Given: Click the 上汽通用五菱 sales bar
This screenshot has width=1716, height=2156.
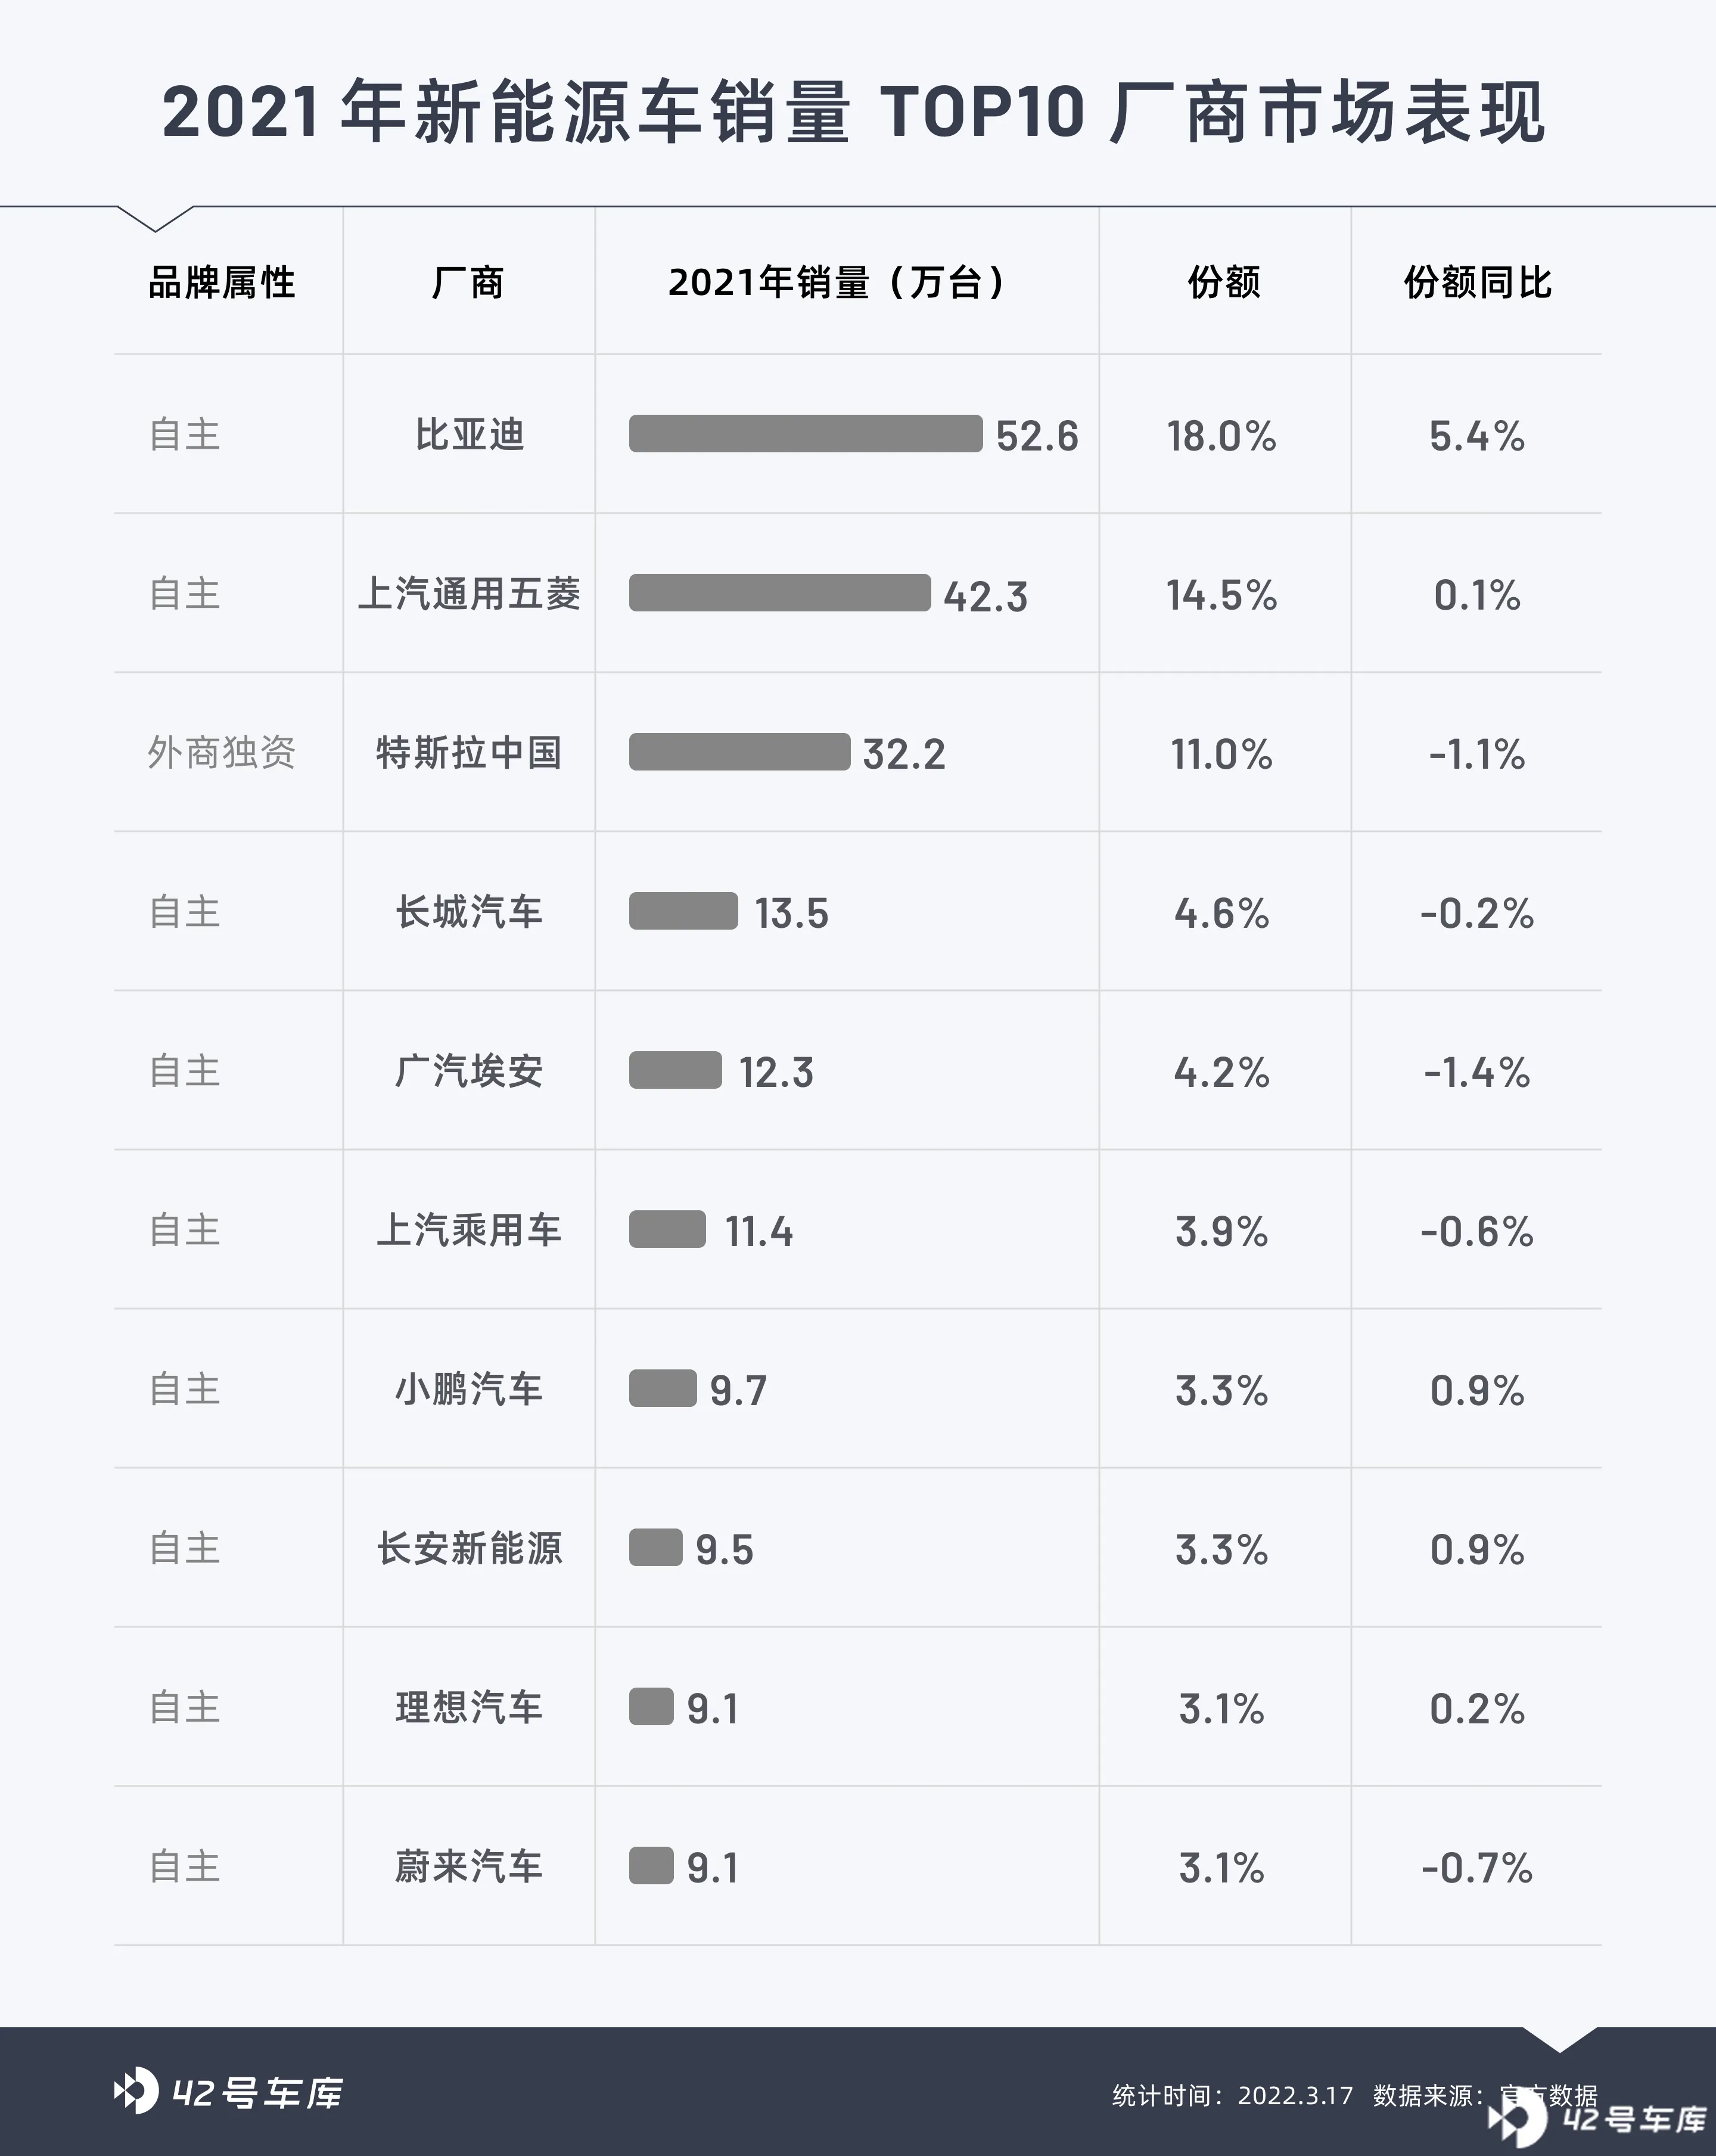Looking at the screenshot, I should [x=780, y=593].
